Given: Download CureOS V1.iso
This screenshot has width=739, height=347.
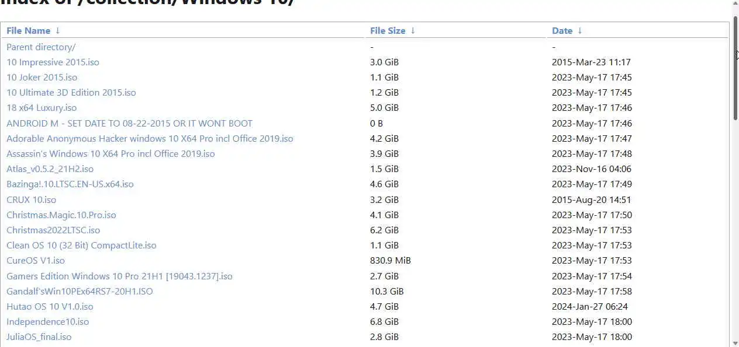Looking at the screenshot, I should tap(36, 261).
